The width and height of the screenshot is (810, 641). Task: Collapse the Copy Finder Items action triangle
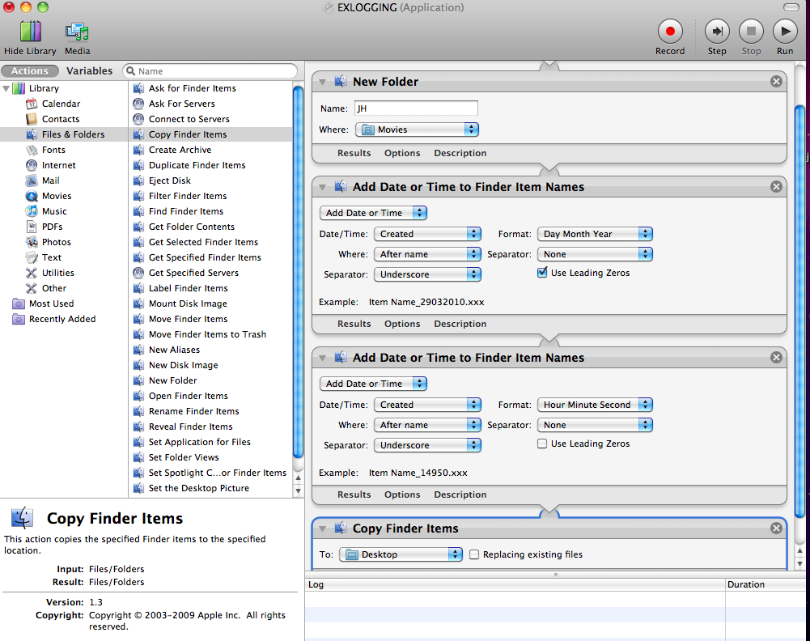click(x=322, y=529)
